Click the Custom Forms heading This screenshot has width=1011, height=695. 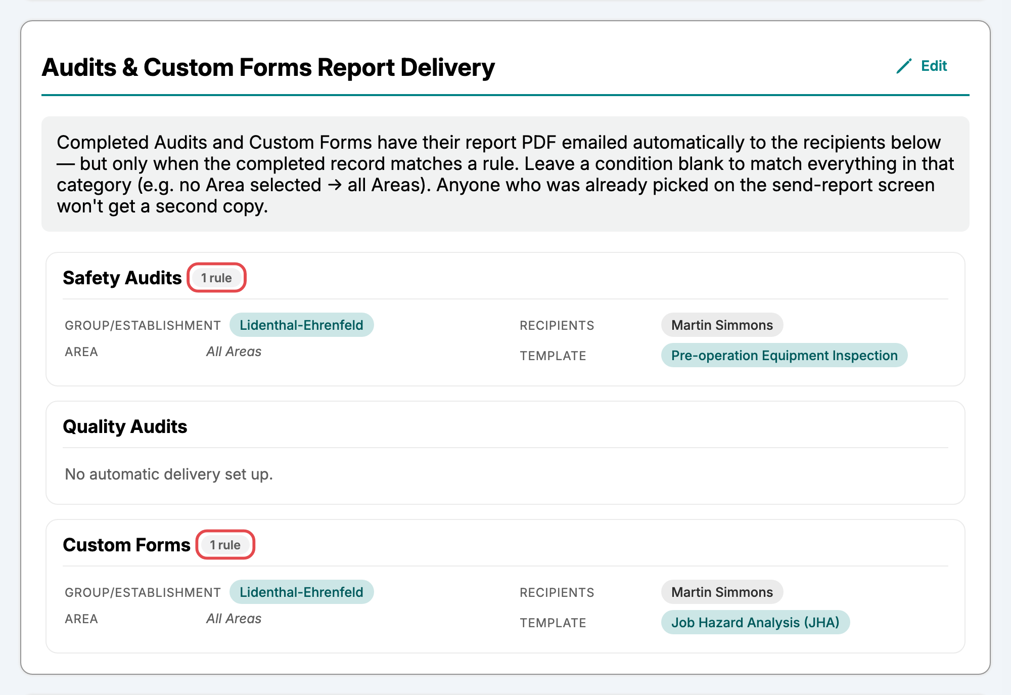tap(126, 545)
